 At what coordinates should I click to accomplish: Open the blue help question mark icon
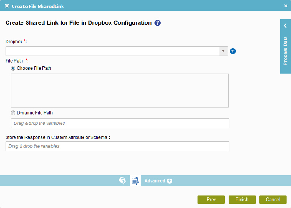[x=158, y=23]
